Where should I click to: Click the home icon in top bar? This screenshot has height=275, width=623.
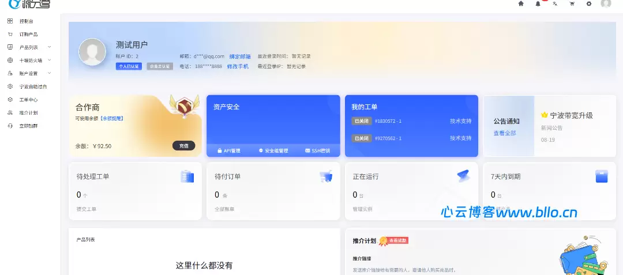pyautogui.click(x=521, y=3)
